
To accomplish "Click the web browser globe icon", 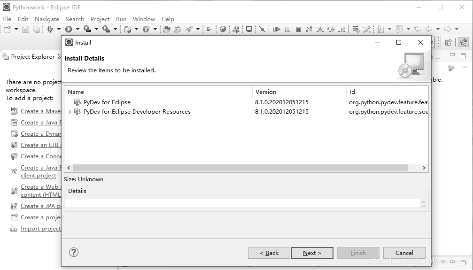I will tap(223, 29).
